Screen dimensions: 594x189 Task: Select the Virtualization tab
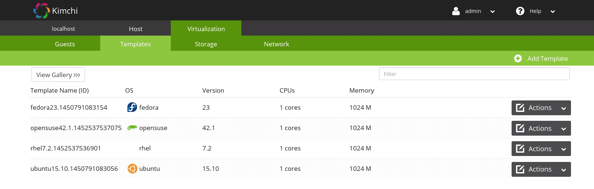(206, 29)
